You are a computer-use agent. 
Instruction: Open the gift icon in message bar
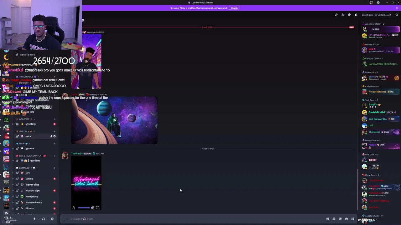pyautogui.click(x=327, y=219)
